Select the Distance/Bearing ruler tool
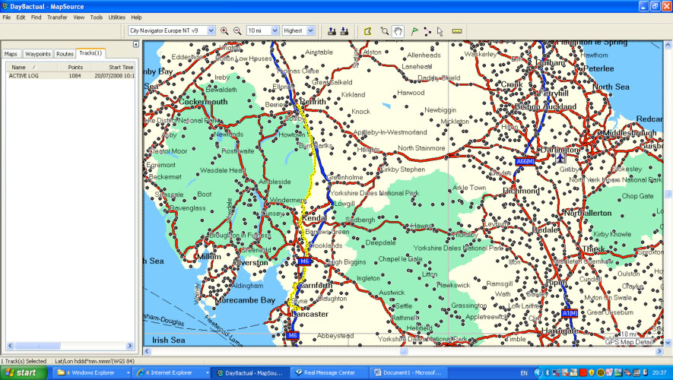Image resolution: width=673 pixels, height=380 pixels. pos(457,31)
